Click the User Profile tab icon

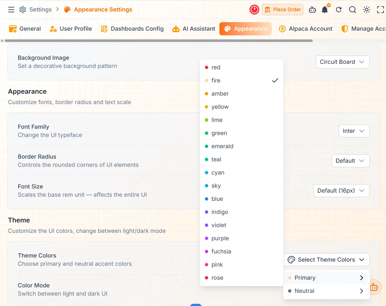point(53,29)
